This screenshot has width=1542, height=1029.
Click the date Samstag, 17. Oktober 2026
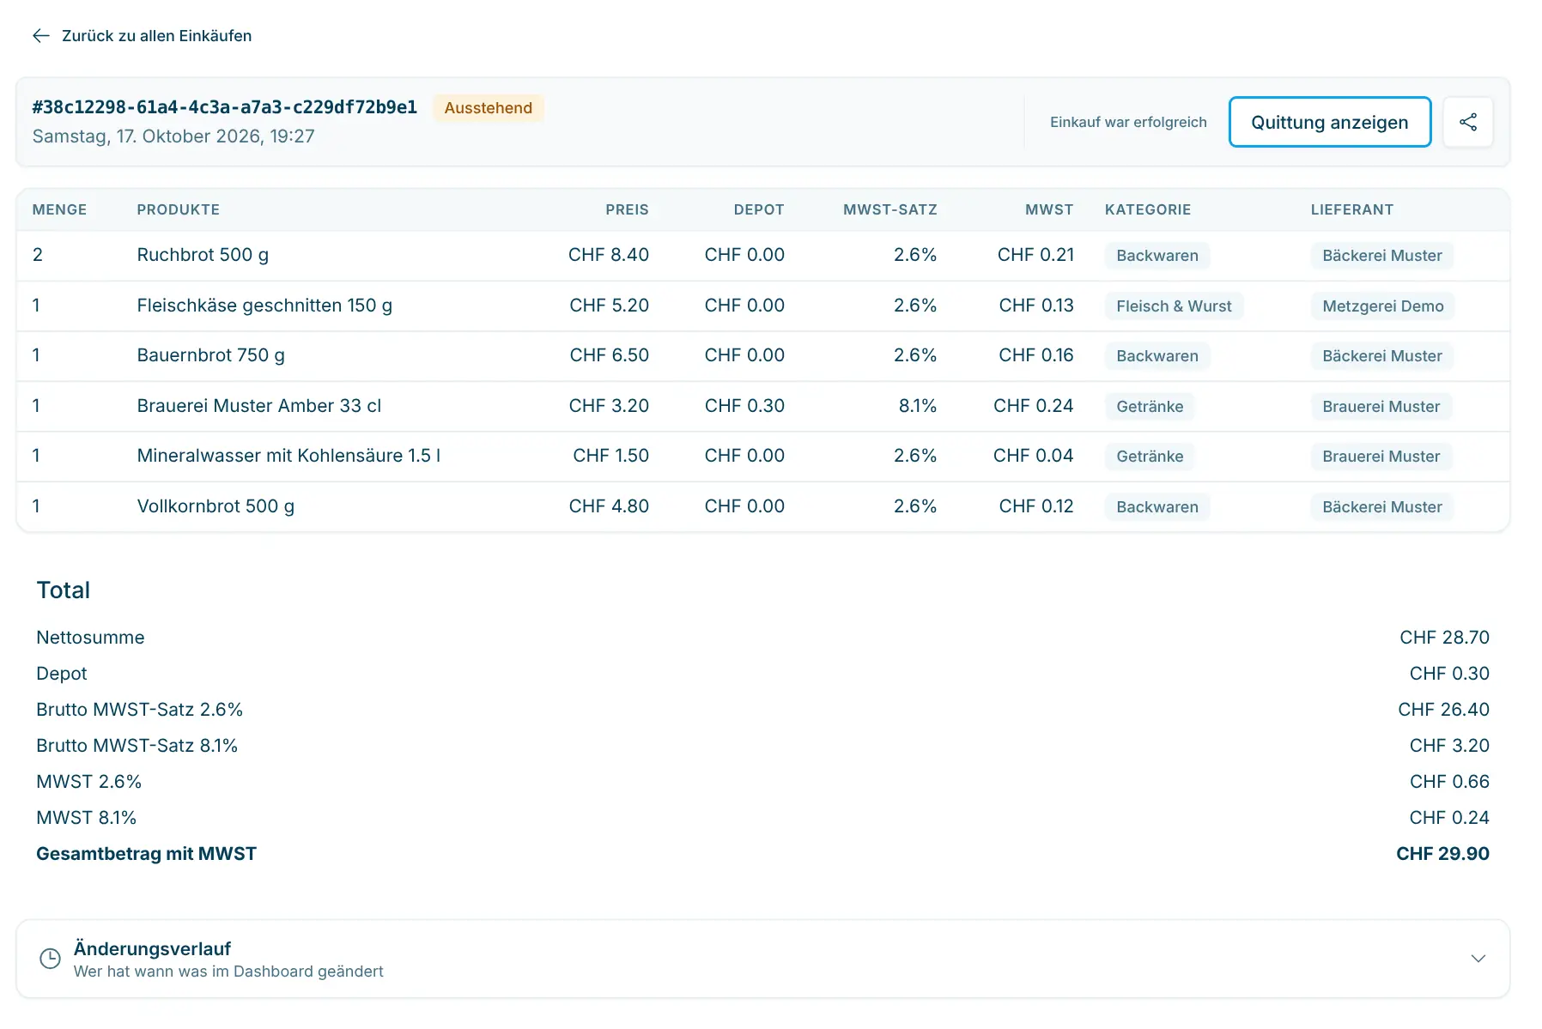click(x=173, y=136)
